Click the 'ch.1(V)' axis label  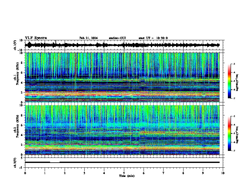(15, 45)
